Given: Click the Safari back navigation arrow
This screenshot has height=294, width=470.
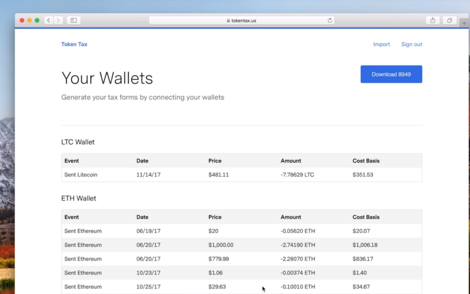Looking at the screenshot, I should point(49,21).
